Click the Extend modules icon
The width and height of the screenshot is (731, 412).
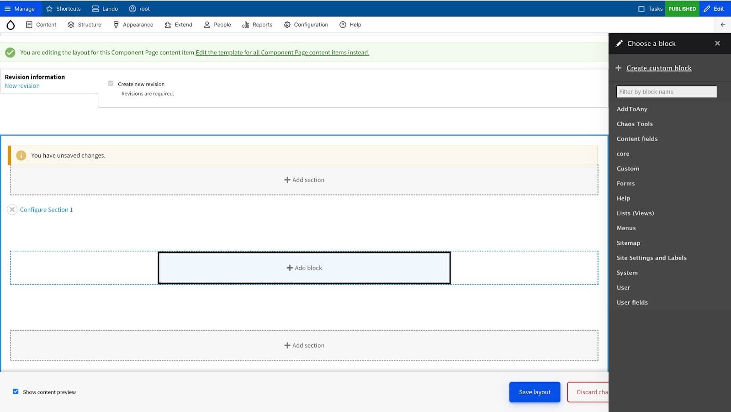[167, 25]
